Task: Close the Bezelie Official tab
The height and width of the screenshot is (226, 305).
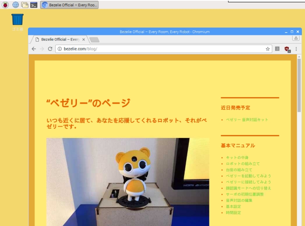Action: point(84,40)
